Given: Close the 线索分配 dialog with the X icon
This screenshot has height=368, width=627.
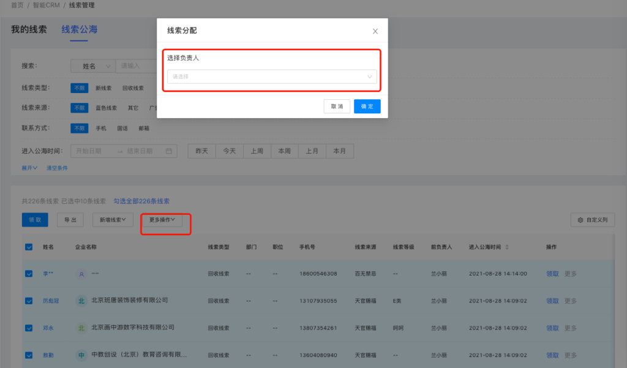Looking at the screenshot, I should 375,31.
